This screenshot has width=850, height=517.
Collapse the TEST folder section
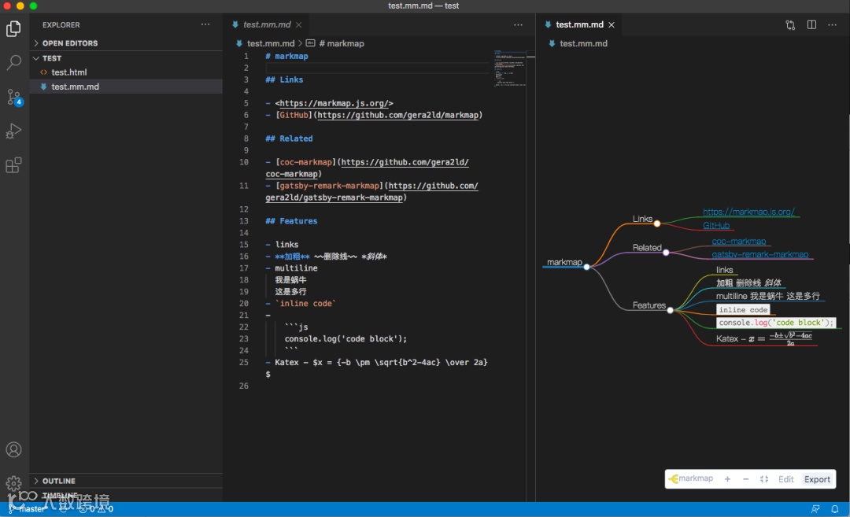pos(52,58)
